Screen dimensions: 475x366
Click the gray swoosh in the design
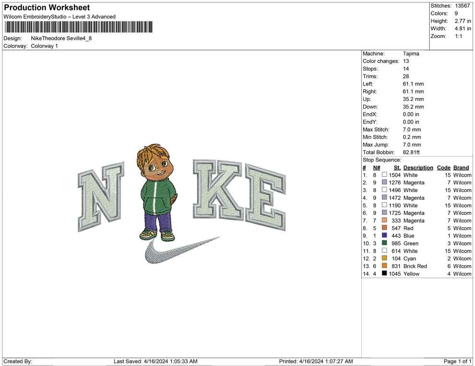coord(182,250)
